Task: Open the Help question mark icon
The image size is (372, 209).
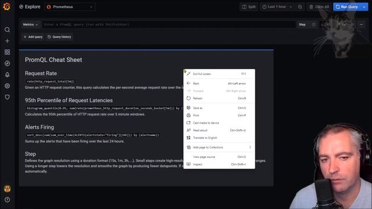Action: [7, 200]
